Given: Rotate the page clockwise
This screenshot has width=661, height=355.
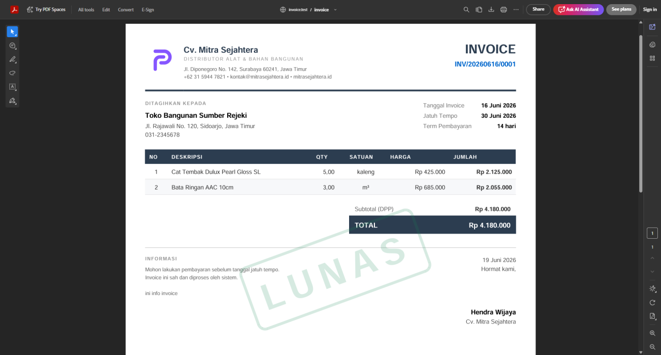Looking at the screenshot, I should [652, 302].
